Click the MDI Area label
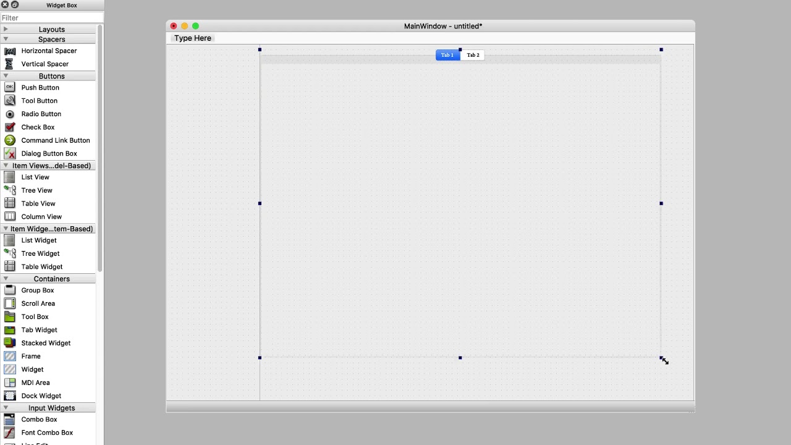 [x=35, y=383]
